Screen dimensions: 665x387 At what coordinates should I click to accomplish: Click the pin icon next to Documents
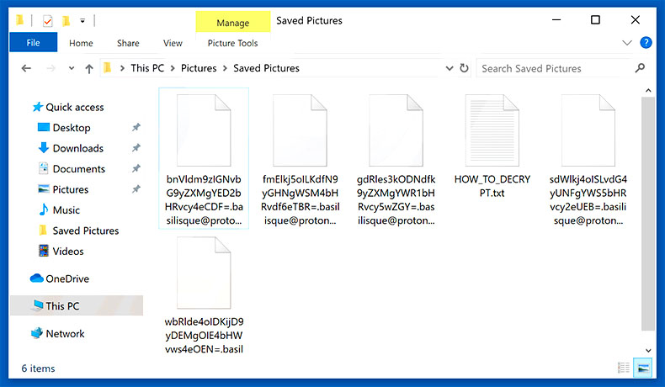tap(136, 168)
